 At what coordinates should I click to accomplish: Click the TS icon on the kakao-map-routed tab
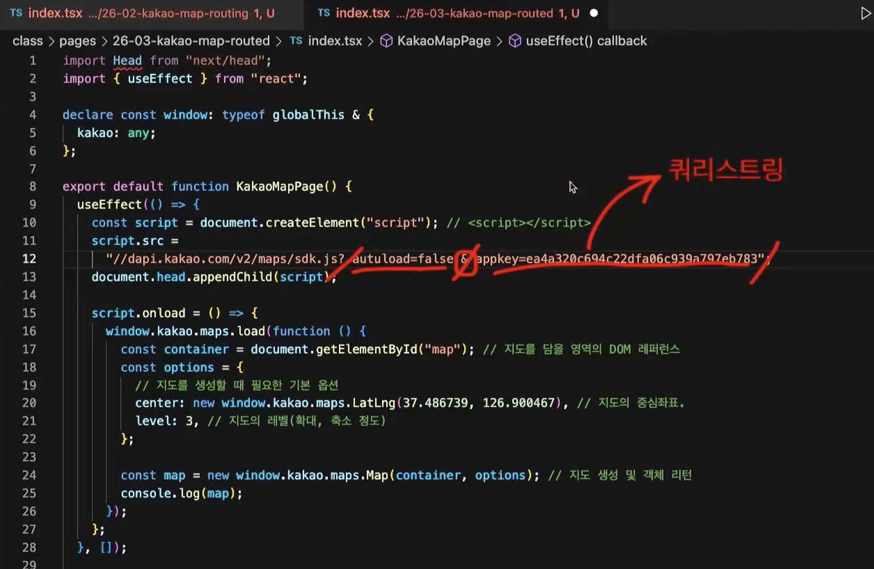tap(324, 13)
